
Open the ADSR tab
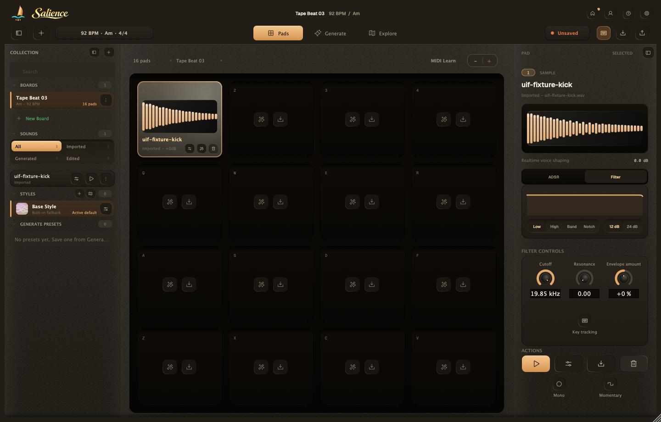pos(554,177)
